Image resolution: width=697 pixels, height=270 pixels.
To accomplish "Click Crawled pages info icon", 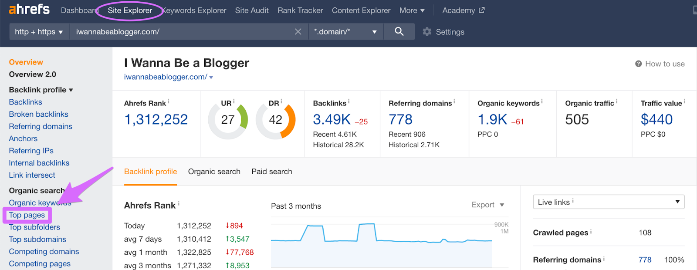I will [591, 231].
